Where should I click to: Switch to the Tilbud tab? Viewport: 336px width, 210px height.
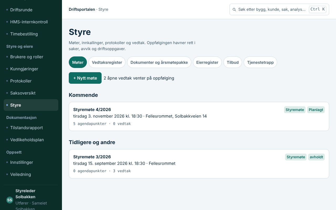point(233,62)
